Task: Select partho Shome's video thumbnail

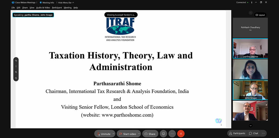Action: (x=250, y=49)
